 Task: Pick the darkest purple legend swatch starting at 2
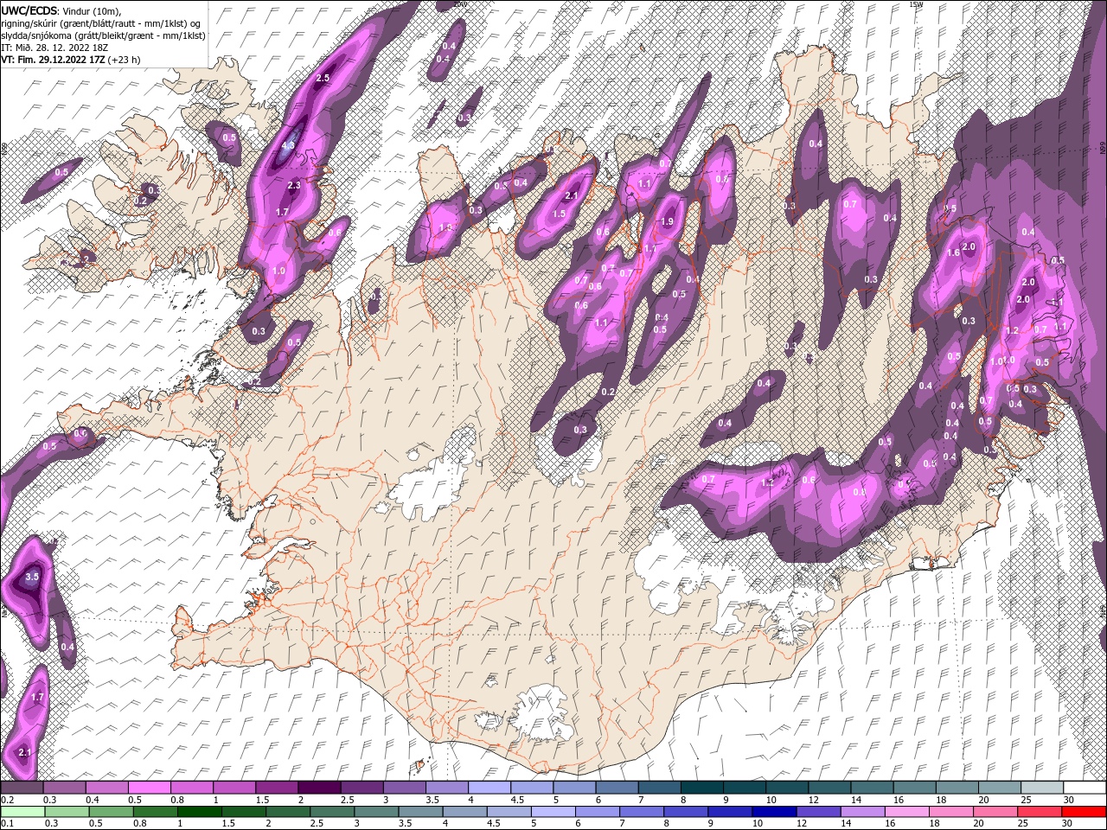point(319,787)
